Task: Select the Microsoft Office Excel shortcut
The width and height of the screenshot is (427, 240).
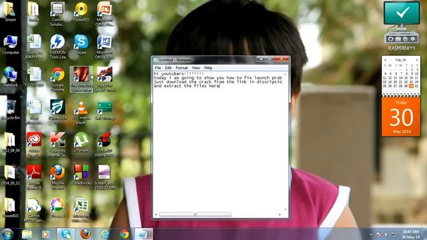Action: coord(81,210)
